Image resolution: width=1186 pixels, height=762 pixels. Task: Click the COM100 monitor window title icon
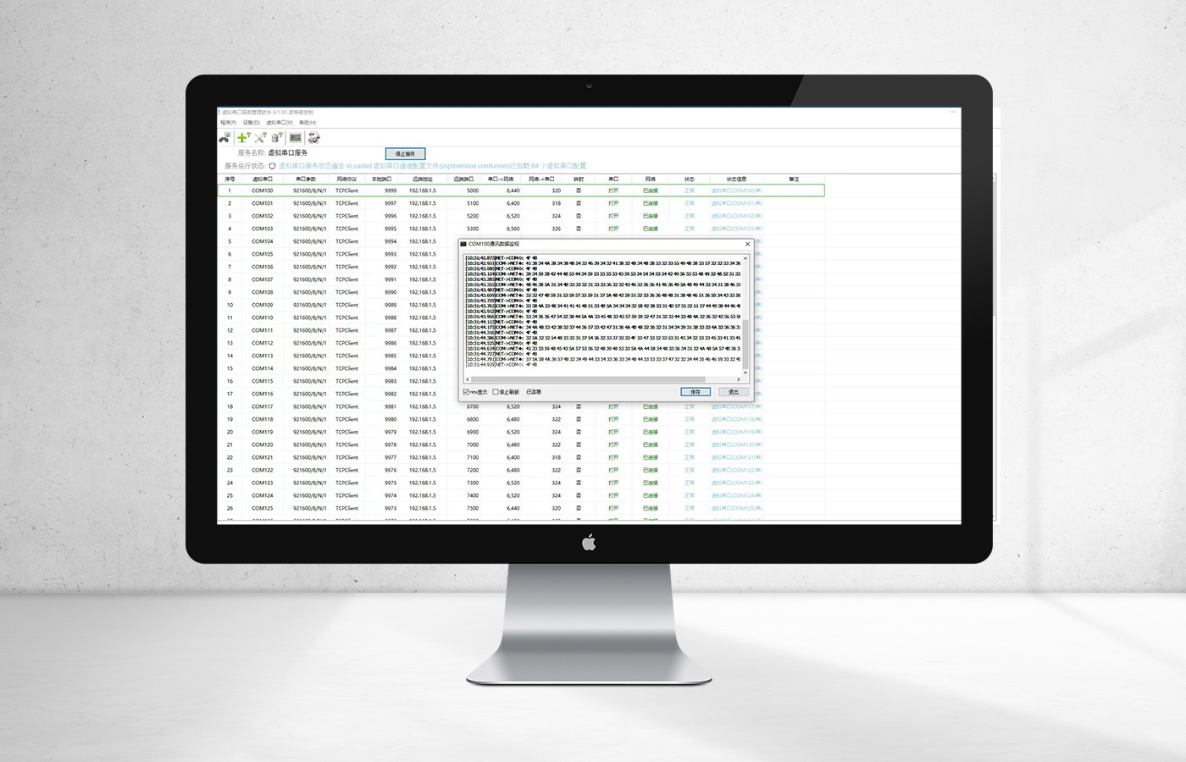pos(463,244)
